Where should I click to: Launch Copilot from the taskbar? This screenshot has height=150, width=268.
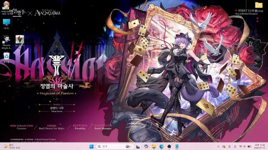[x=146, y=147]
